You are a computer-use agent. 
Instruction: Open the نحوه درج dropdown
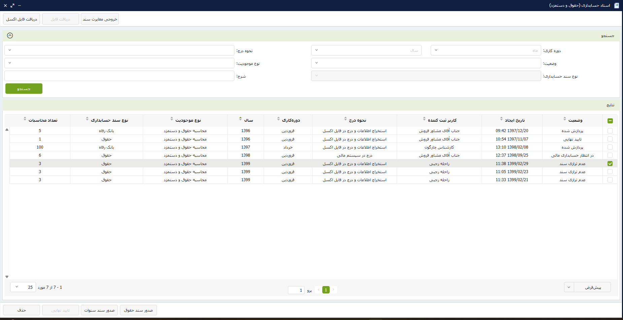119,50
